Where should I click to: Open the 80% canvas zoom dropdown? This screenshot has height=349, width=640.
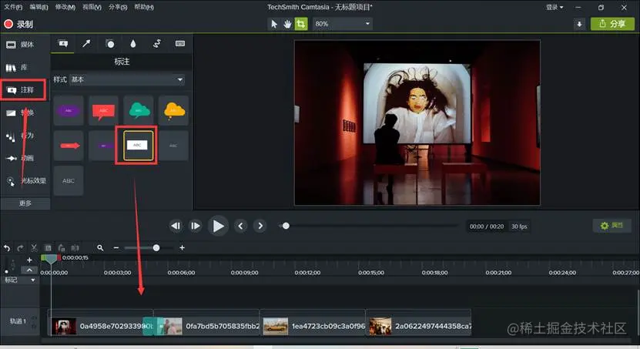click(343, 24)
